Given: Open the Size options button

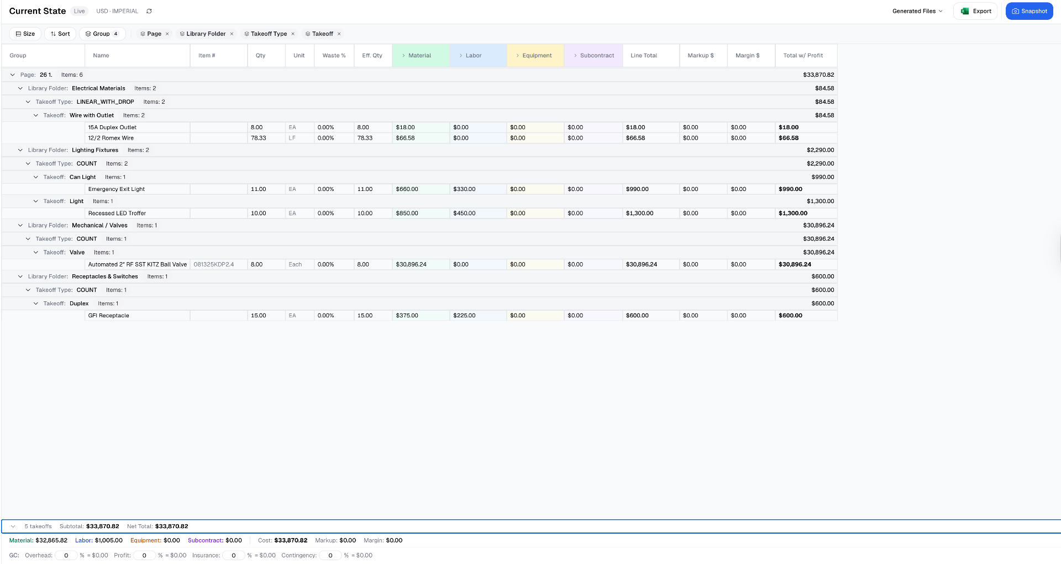Looking at the screenshot, I should [x=25, y=34].
